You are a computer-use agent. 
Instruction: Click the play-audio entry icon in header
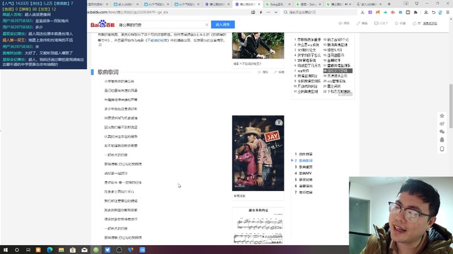[344, 23]
